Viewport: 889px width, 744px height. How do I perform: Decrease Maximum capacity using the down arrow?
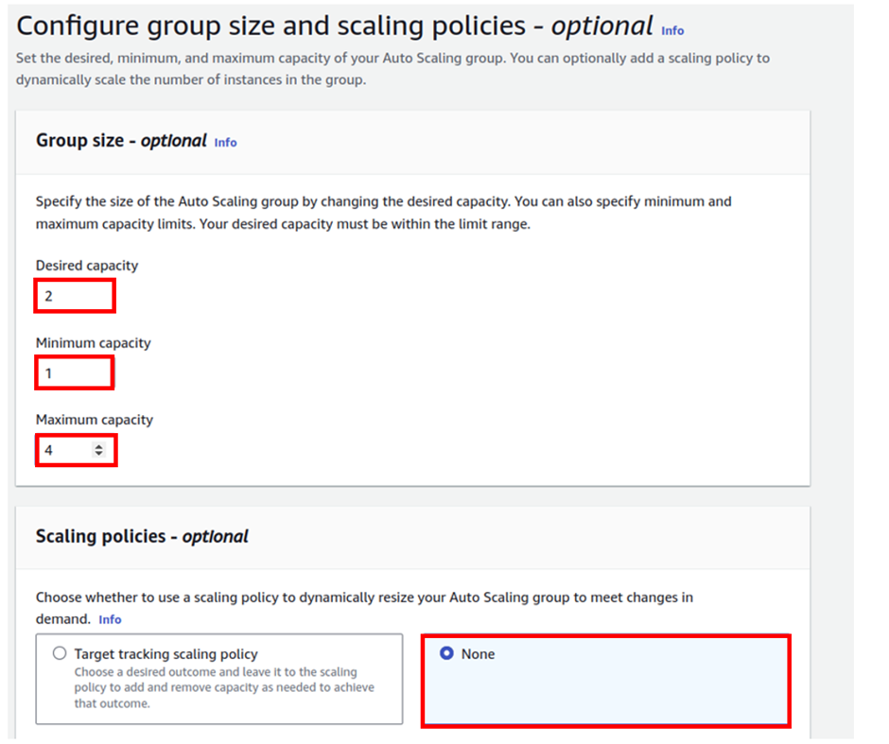[98, 454]
